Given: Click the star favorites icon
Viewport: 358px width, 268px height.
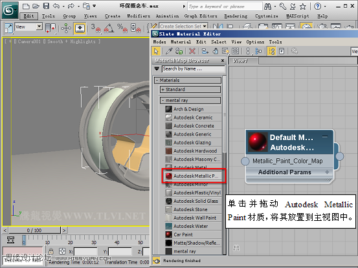Looking at the screenshot, I should pyautogui.click(x=303, y=6).
